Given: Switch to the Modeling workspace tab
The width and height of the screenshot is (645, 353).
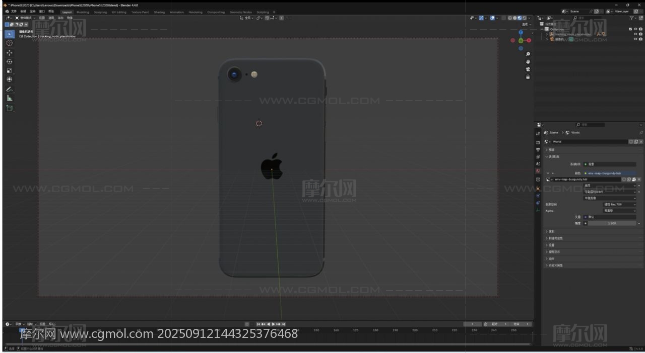Looking at the screenshot, I should pos(83,12).
